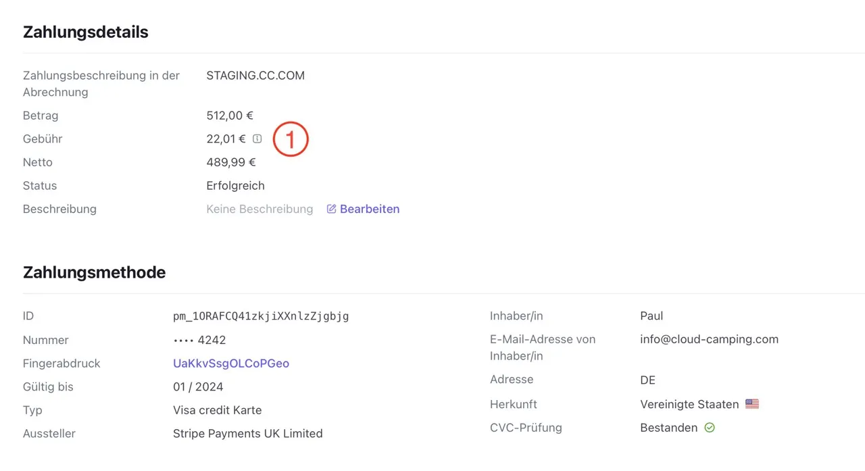Click the CVC-Prüfung field label

(x=526, y=428)
